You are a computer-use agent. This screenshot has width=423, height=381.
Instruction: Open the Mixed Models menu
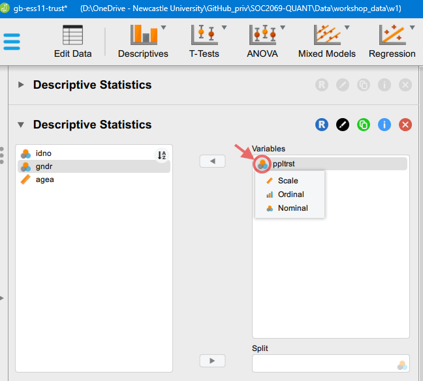(326, 42)
